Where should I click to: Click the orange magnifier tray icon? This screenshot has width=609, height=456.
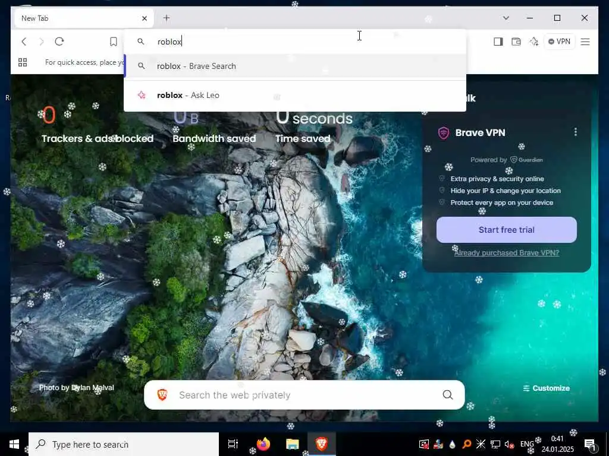[467, 444]
